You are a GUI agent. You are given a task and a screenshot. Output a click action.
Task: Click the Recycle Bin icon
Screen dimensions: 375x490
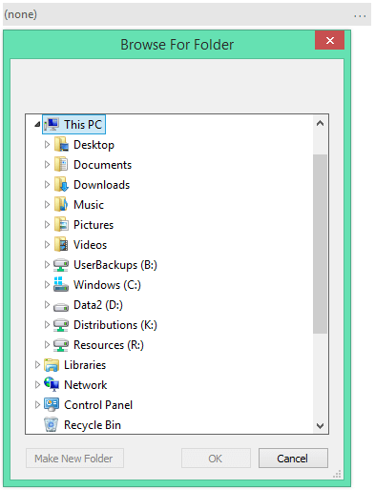52,424
